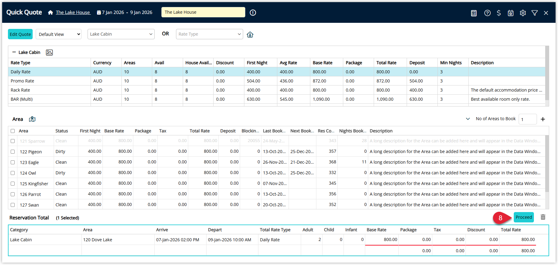Tick the 124 Owl checkbox
This screenshot has height=265, width=558.
click(13, 173)
